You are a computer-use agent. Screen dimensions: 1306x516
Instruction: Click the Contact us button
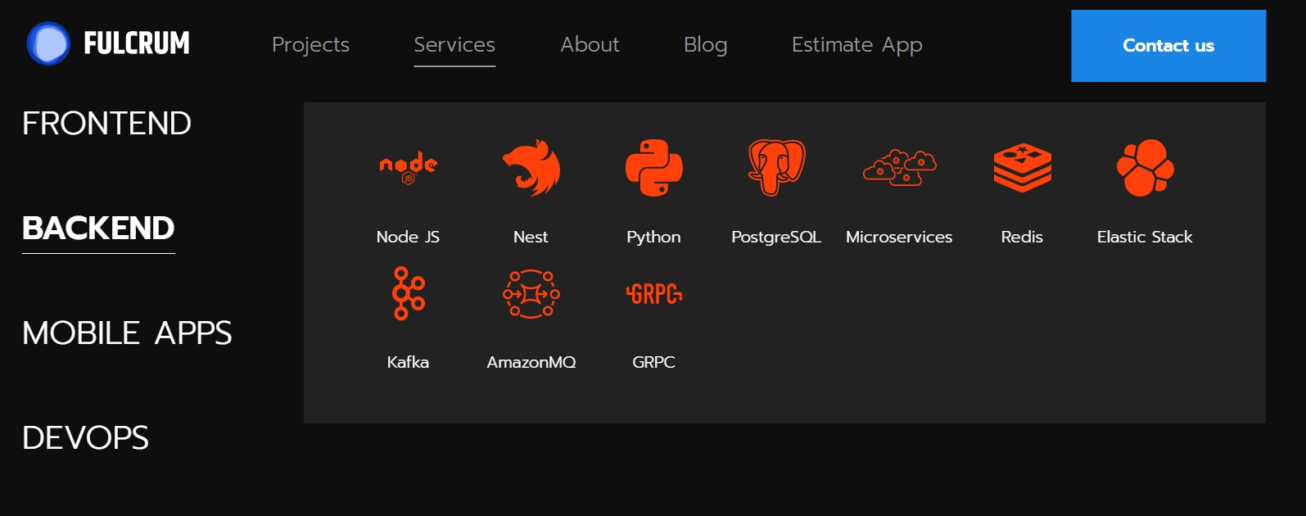pos(1168,46)
